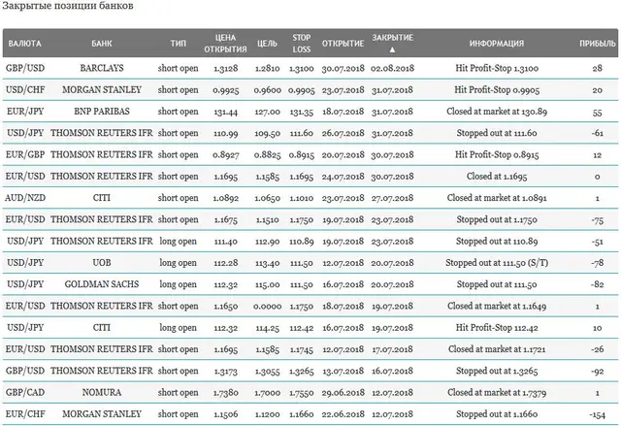Select BARCLAYS bank cell
Image resolution: width=621 pixels, height=426 pixels.
102,68
